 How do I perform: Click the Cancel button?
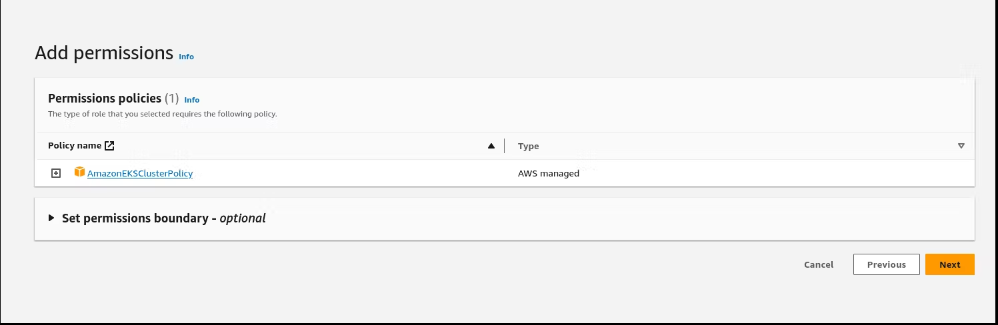pyautogui.click(x=819, y=264)
